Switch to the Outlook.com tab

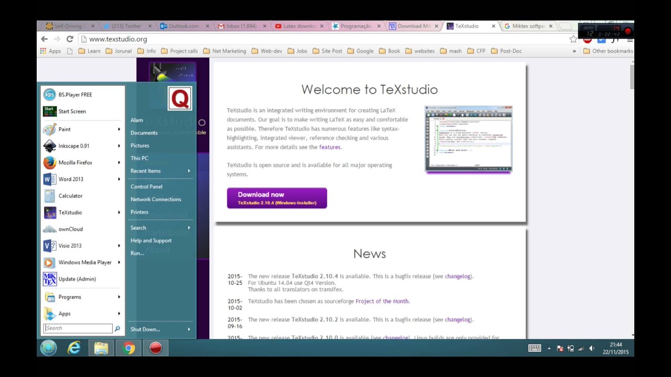click(x=183, y=26)
